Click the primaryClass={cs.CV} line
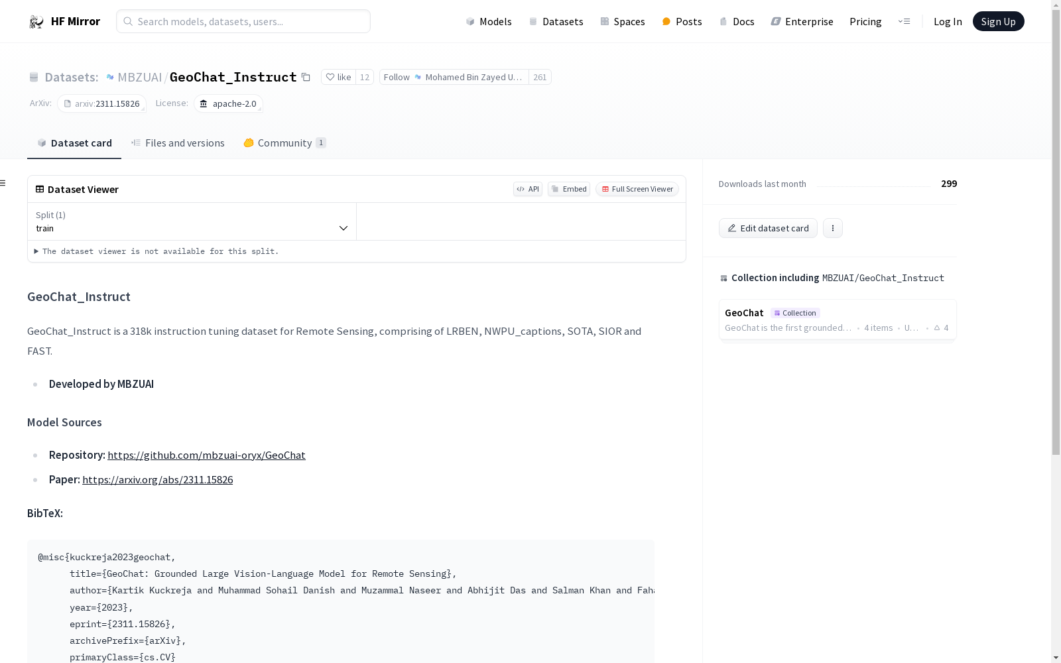Screen dimensions: 1061x663 [x=123, y=657]
